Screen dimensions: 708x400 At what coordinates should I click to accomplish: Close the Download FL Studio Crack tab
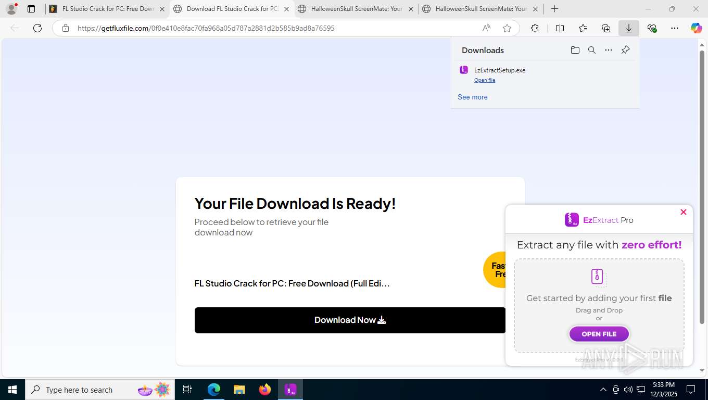pos(286,9)
